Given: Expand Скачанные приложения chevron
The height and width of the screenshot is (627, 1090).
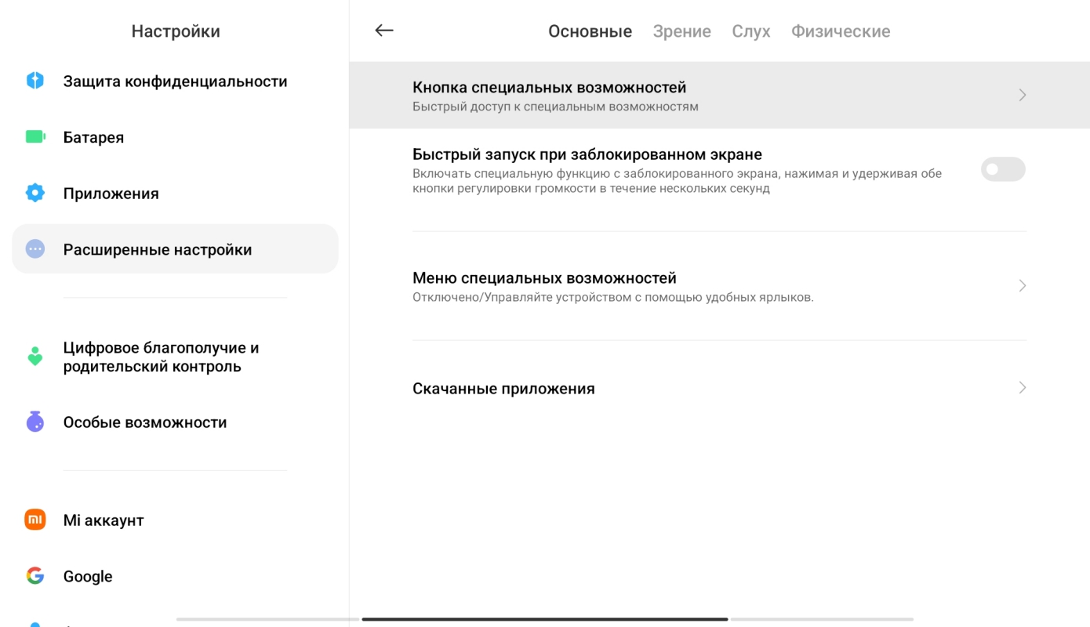Looking at the screenshot, I should 1022,388.
